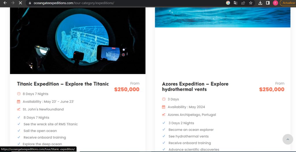Click the checkmark beside See hydrothermal vents

click(164, 136)
